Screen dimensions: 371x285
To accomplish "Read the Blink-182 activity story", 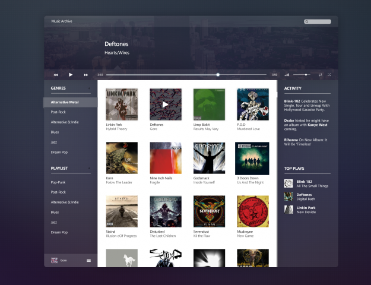I will 307,105.
